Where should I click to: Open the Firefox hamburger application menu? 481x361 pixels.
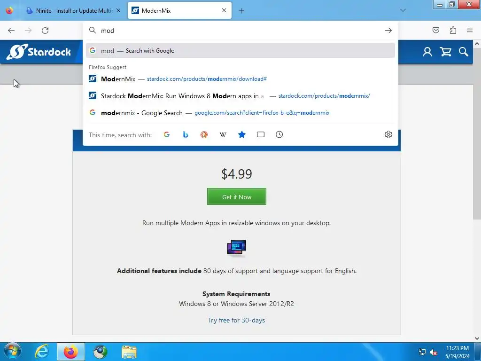(x=470, y=30)
